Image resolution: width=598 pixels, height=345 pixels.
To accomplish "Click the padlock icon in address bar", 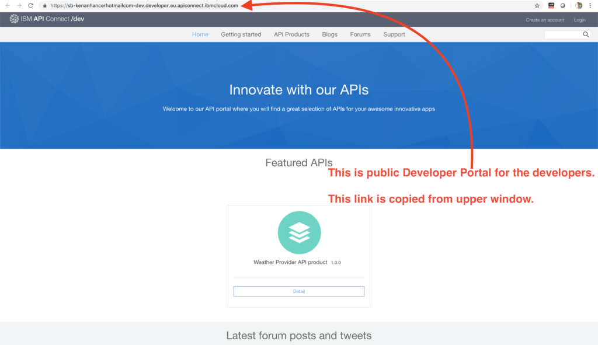I will 44,6.
